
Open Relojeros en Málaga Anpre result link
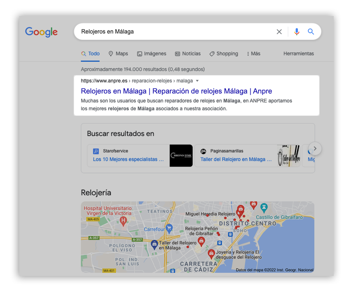176,91
